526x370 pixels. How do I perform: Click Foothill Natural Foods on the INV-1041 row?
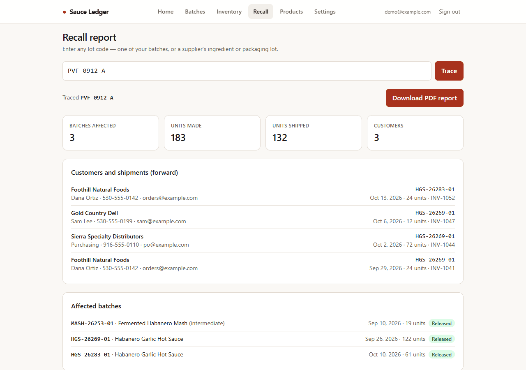point(100,260)
